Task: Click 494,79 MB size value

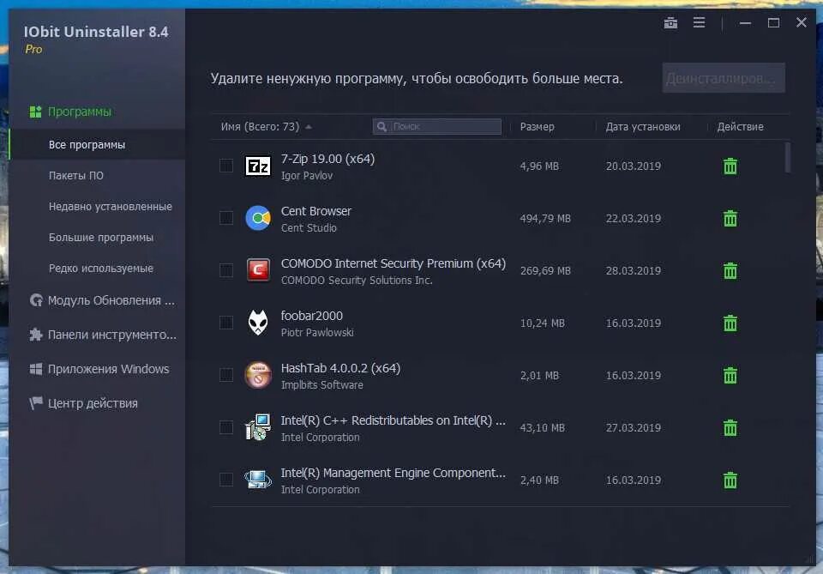Action: pos(545,219)
